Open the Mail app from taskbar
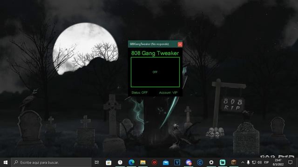 point(166,162)
